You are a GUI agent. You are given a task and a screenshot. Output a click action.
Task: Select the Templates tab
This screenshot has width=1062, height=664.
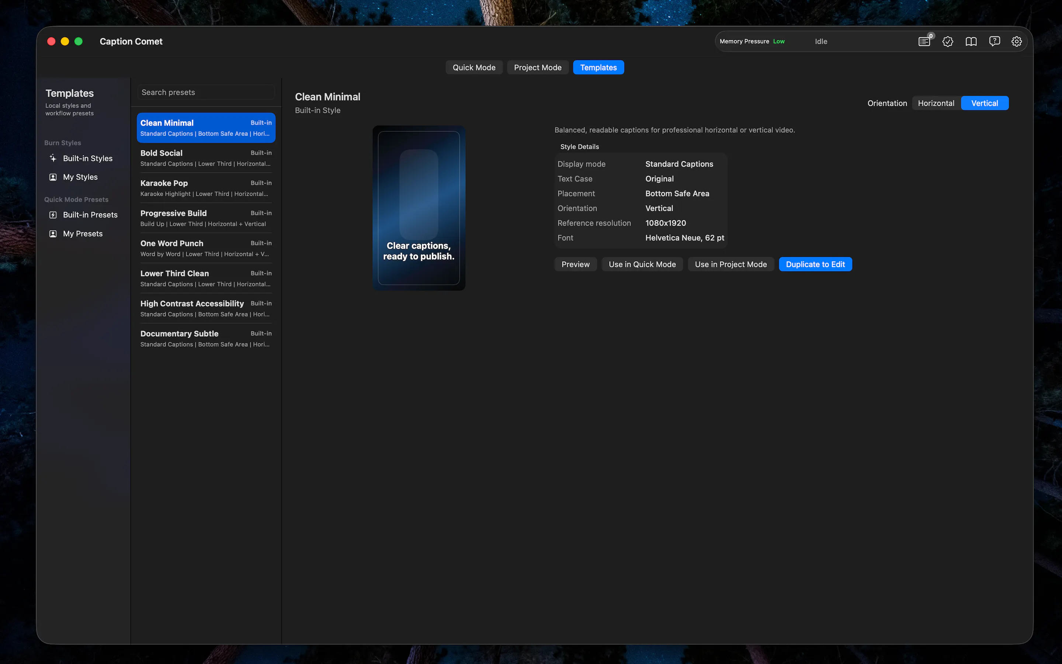click(598, 68)
